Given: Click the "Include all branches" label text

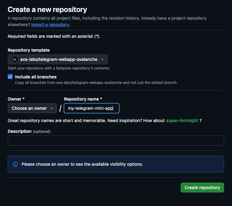Looking at the screenshot, I should click(x=36, y=77).
